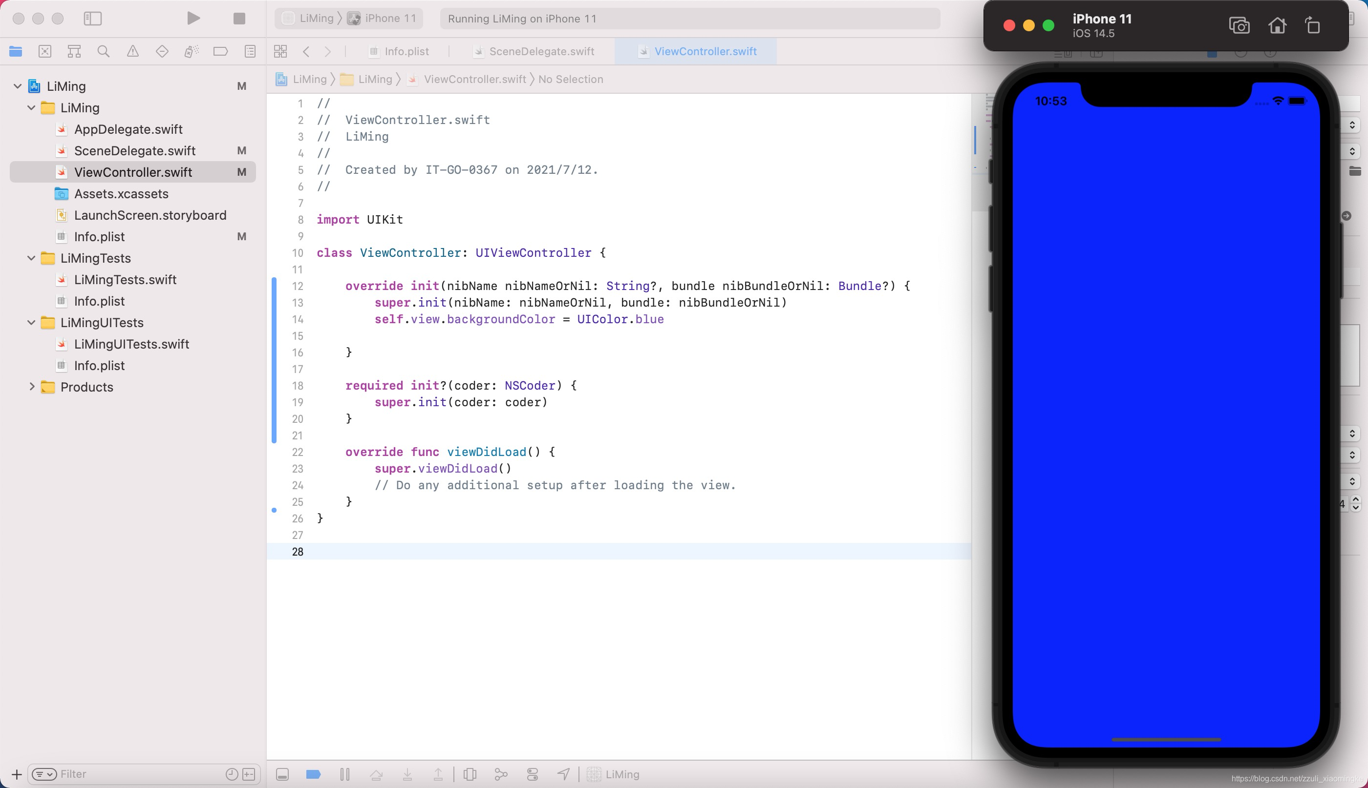
Task: Select the project structure panel toggle icon
Action: (92, 19)
